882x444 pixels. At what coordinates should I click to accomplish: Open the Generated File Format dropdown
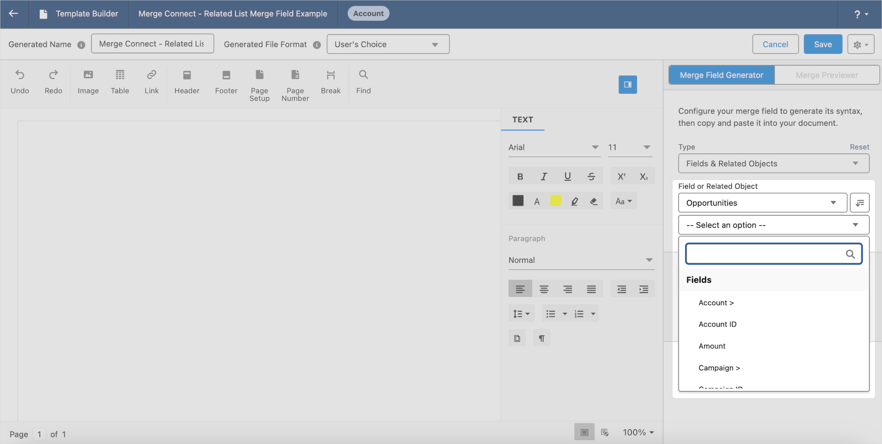(x=388, y=44)
